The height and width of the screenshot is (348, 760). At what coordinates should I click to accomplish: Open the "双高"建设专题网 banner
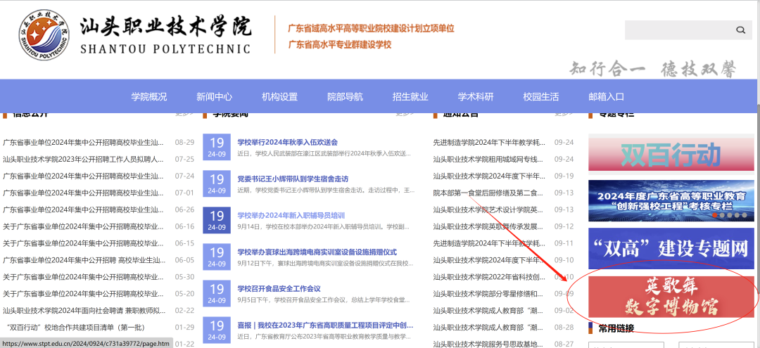tap(671, 247)
